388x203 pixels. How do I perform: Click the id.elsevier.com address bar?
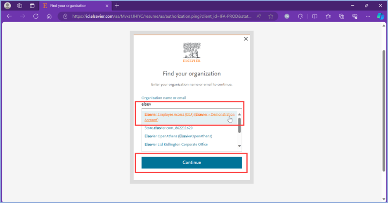coord(161,17)
